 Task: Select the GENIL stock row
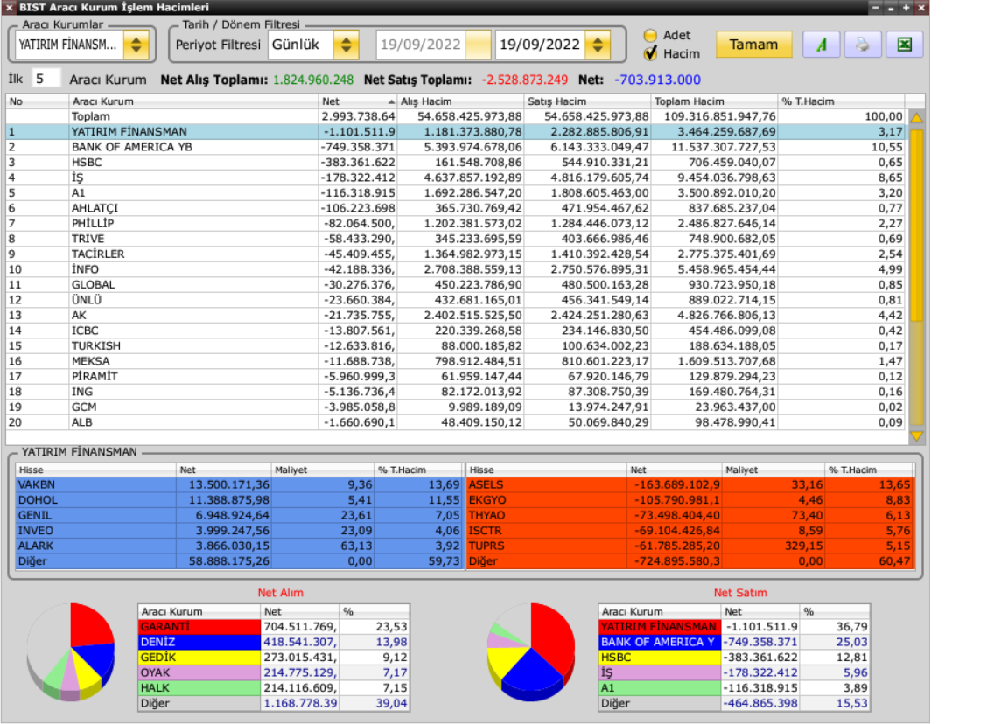239,516
